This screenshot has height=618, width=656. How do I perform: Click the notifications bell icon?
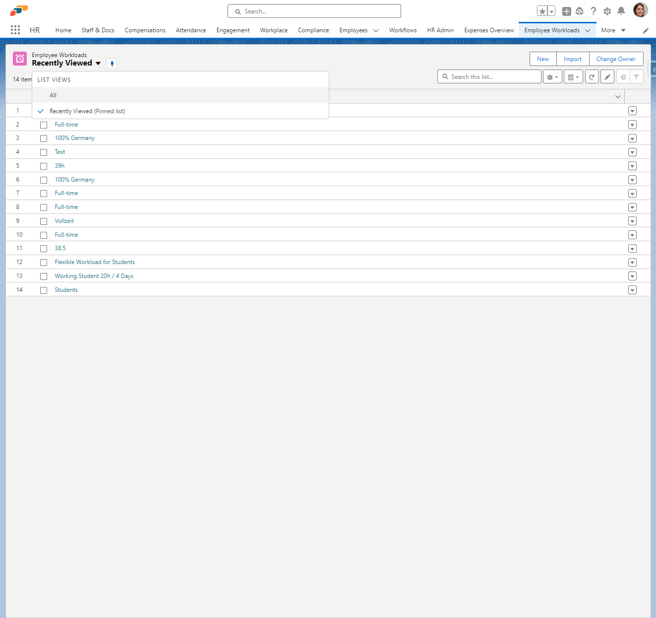tap(621, 11)
